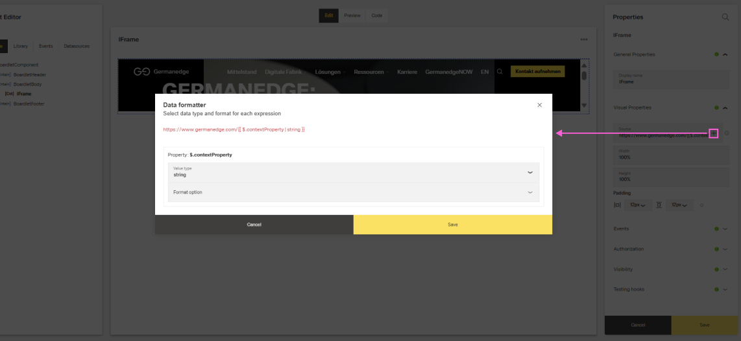Open the Events tab in editor

pyautogui.click(x=46, y=46)
